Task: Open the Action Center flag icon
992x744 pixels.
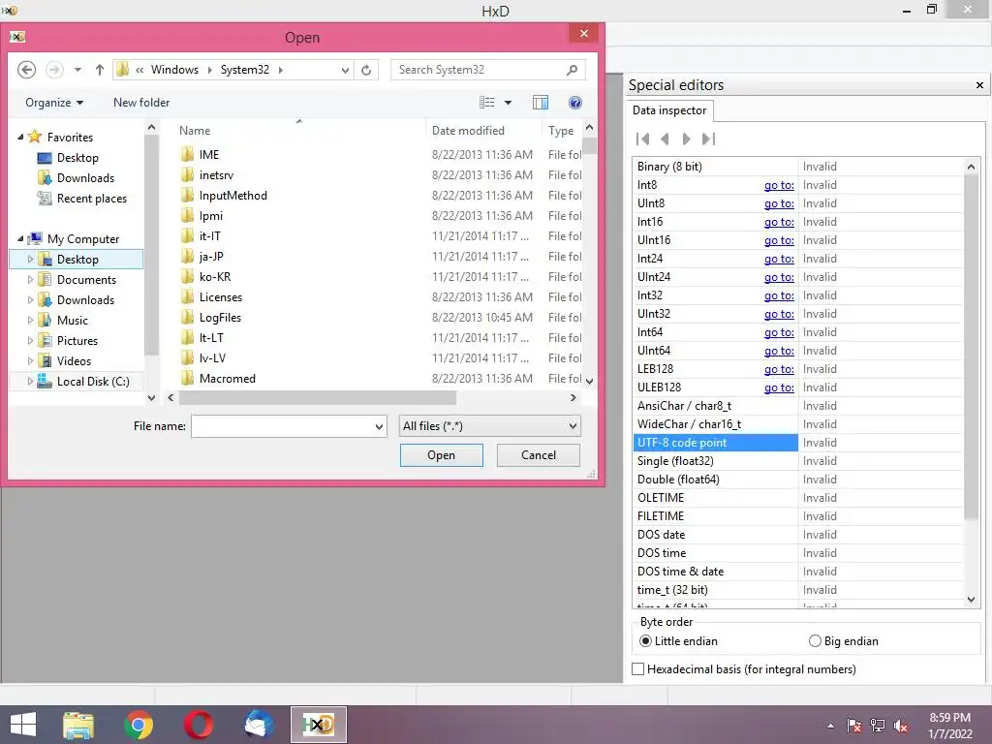Action: tap(854, 726)
